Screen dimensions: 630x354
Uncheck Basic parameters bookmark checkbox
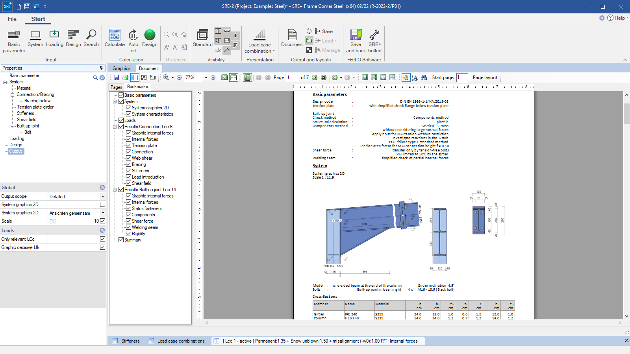[x=121, y=95]
